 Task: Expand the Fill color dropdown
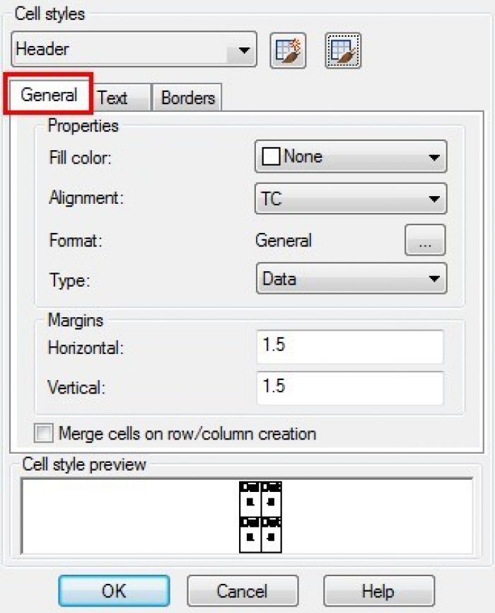click(x=351, y=156)
